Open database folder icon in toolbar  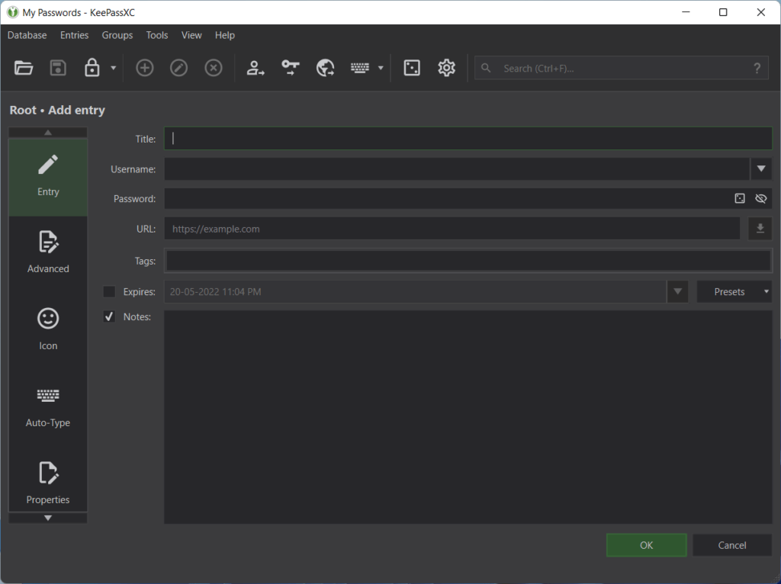click(24, 68)
